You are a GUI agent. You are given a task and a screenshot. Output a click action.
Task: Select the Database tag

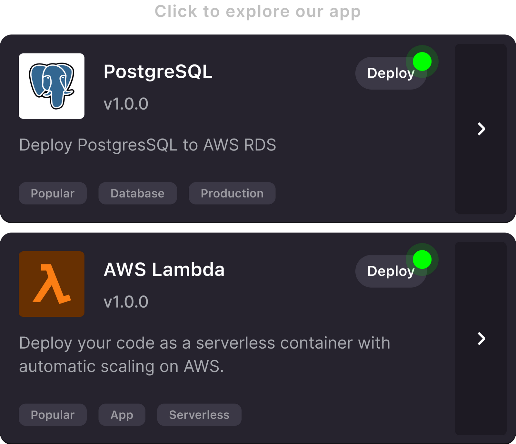click(137, 193)
